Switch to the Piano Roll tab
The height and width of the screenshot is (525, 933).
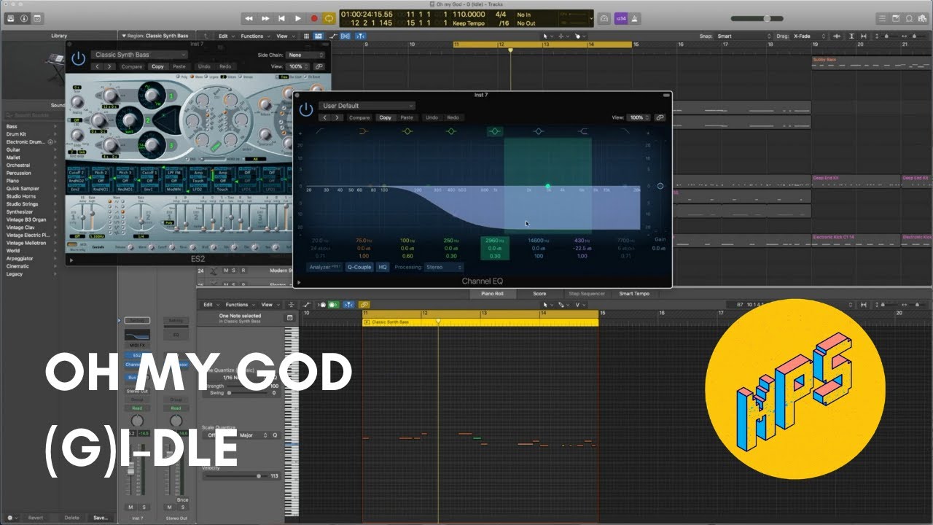(491, 294)
